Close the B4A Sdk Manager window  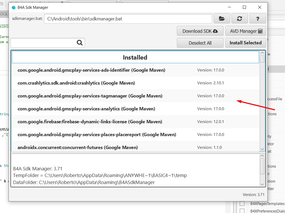pyautogui.click(x=260, y=7)
